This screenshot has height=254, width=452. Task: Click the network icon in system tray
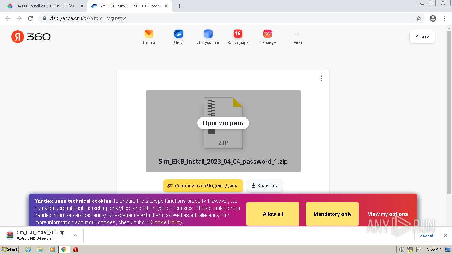click(410, 249)
